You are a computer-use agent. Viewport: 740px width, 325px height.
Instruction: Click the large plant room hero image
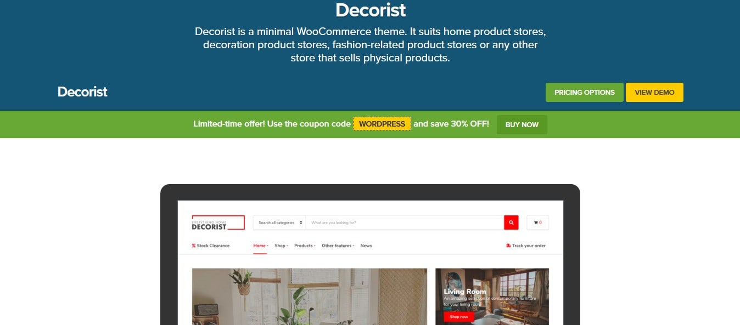(x=310, y=297)
